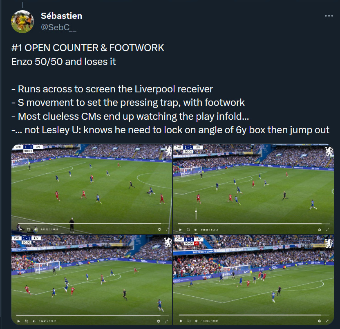
Task: Open the bottom-left 90:03 match image
Action: tap(92, 280)
